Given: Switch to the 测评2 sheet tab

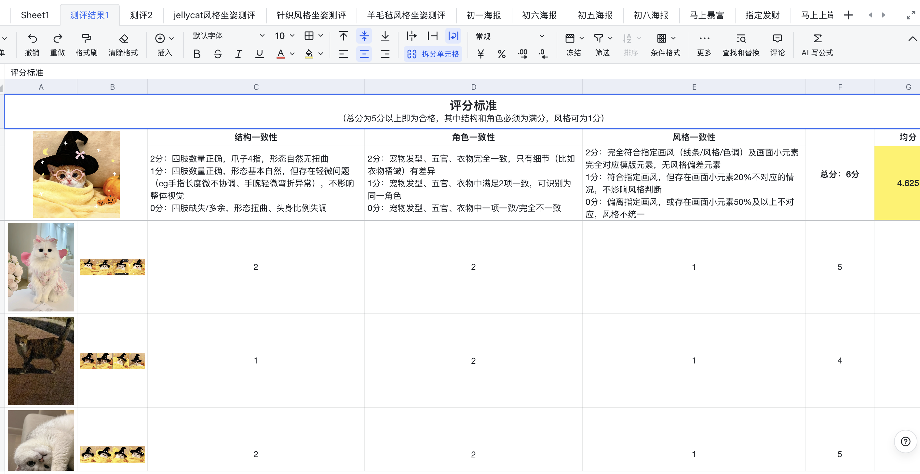Looking at the screenshot, I should pos(141,15).
